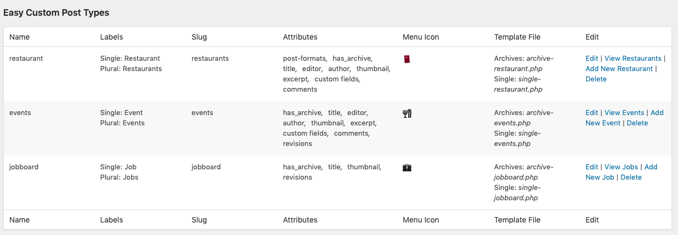Edit the jobboard post type
The image size is (678, 235).
(x=591, y=167)
